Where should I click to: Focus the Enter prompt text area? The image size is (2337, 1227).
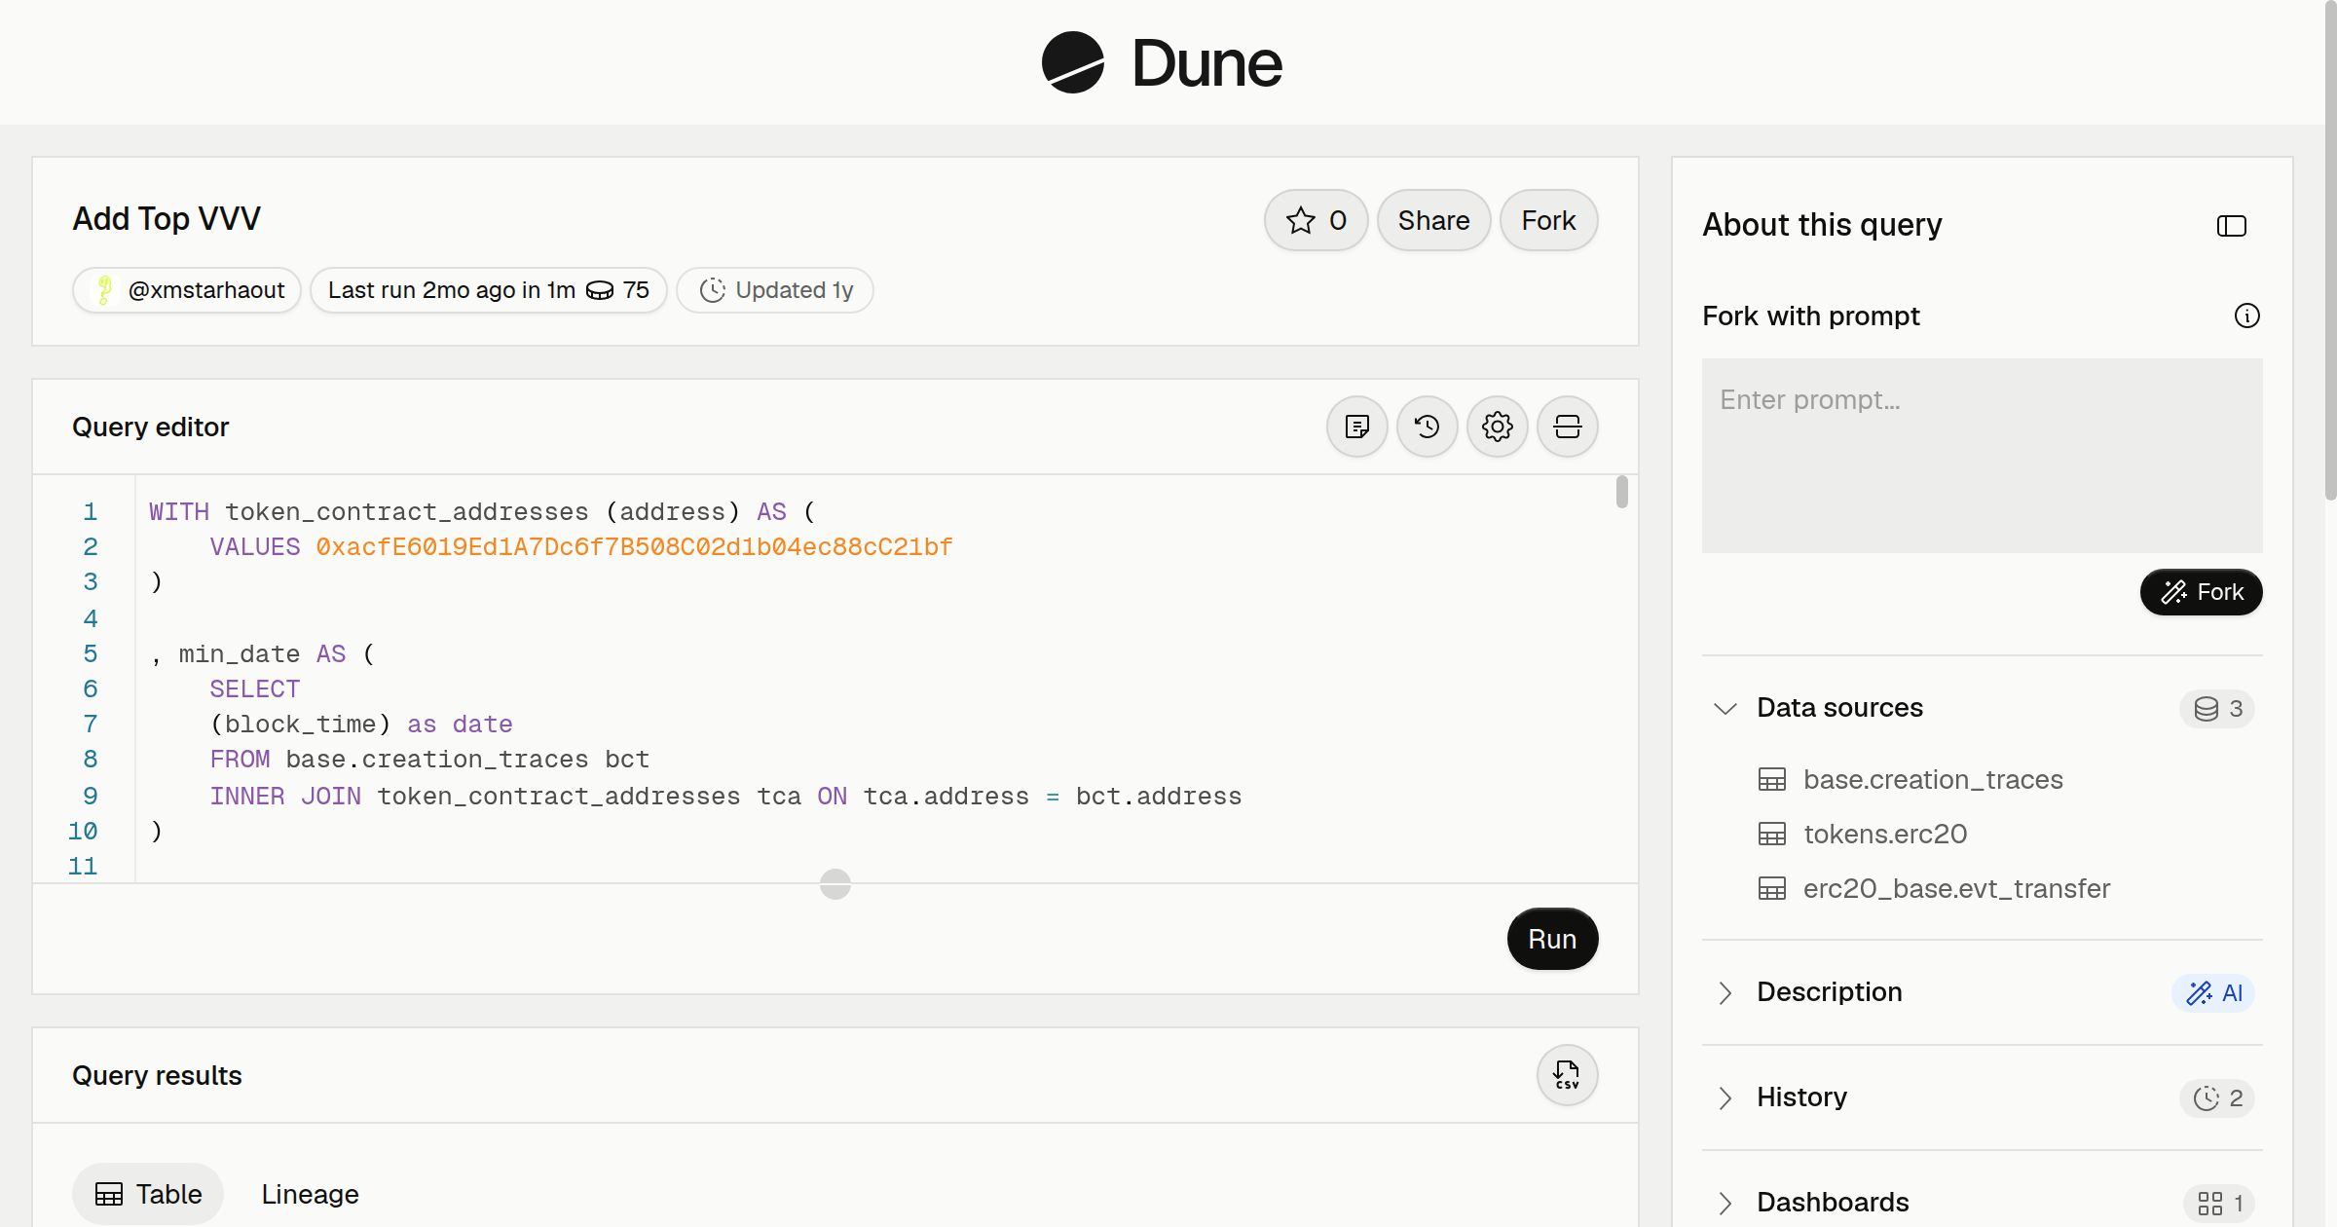click(x=1983, y=456)
